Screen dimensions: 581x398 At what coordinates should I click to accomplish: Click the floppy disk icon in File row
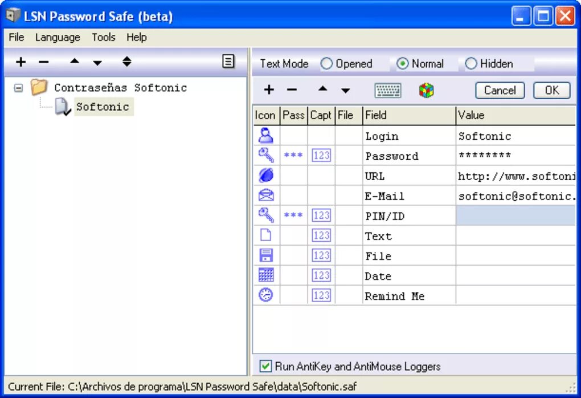click(x=266, y=255)
